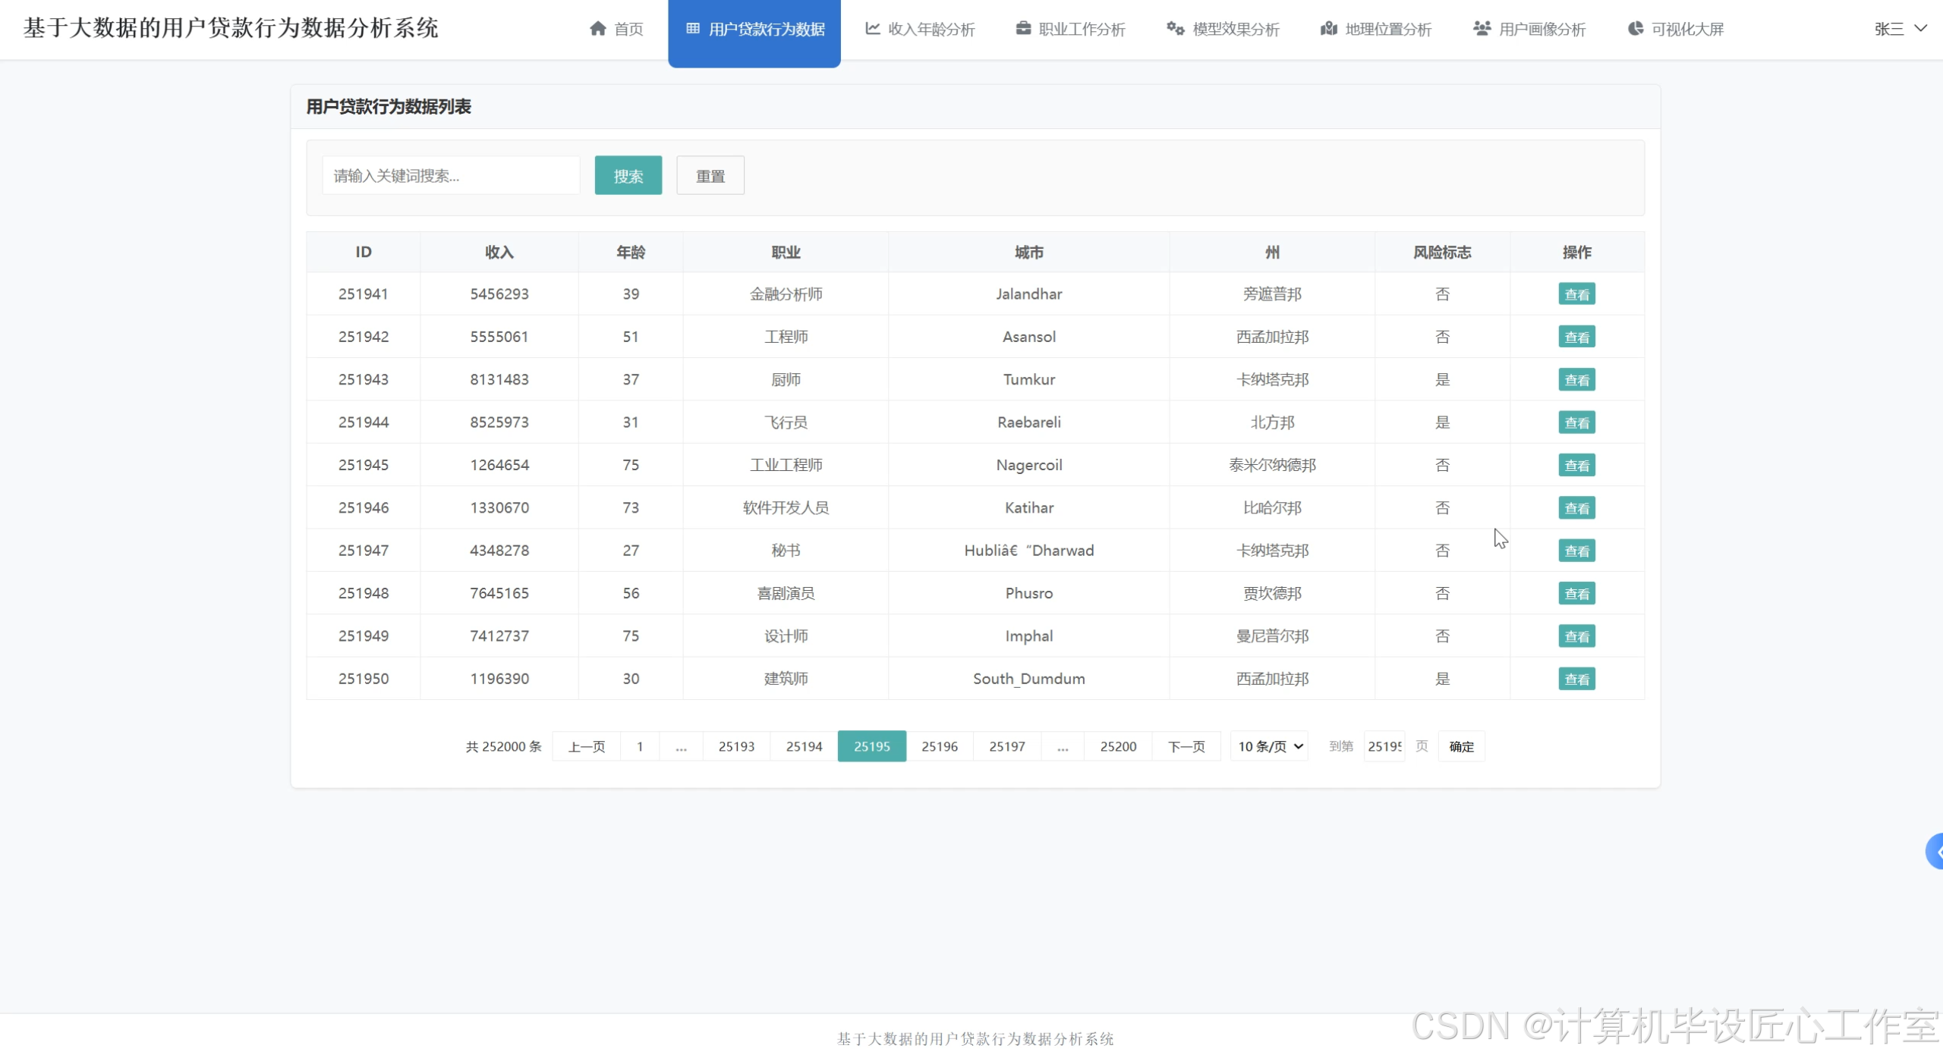The width and height of the screenshot is (1943, 1058).
Task: Click the 确定 jump button
Action: pos(1461,746)
